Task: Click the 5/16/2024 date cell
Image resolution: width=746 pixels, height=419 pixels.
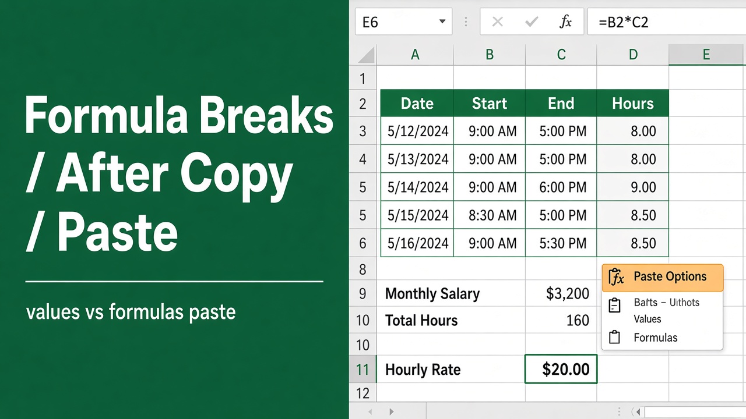Action: click(x=417, y=243)
